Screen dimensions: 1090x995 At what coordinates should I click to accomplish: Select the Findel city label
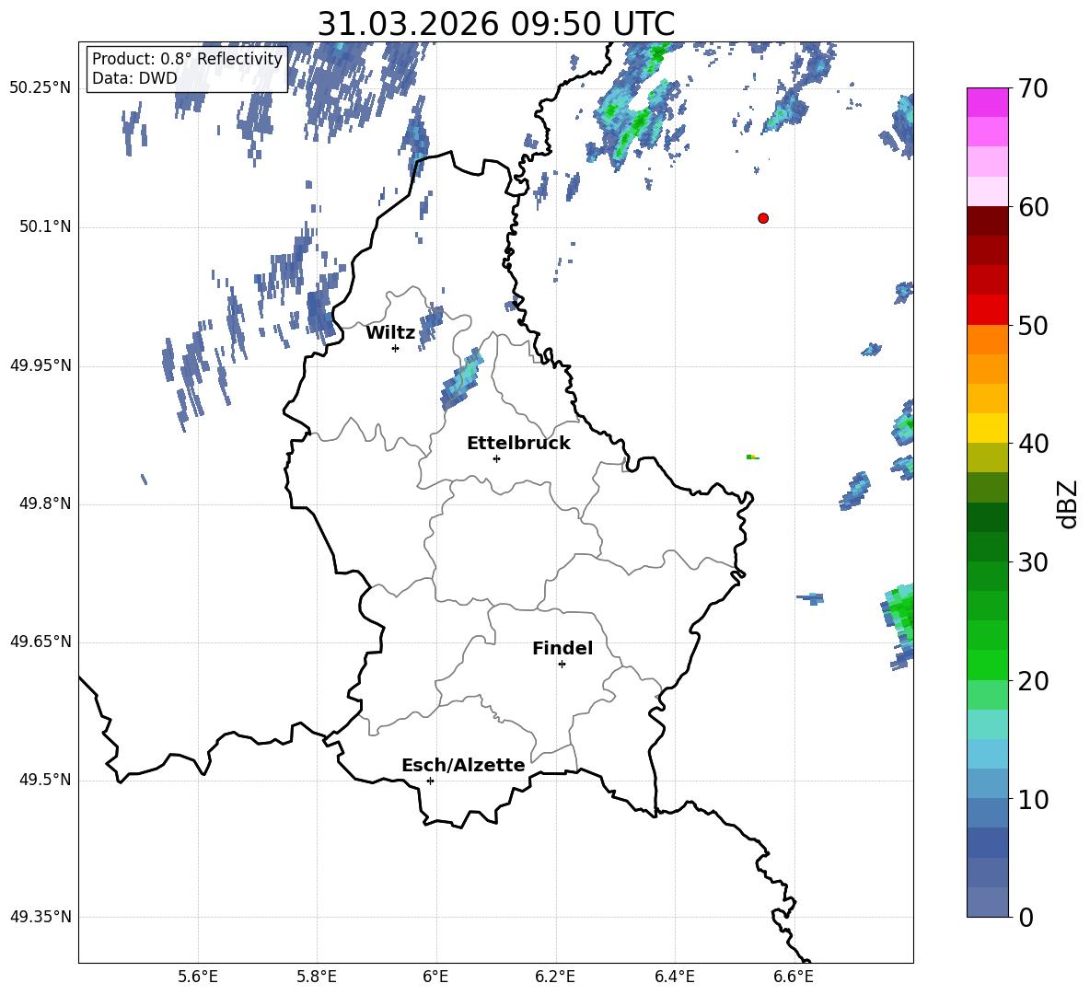[562, 648]
